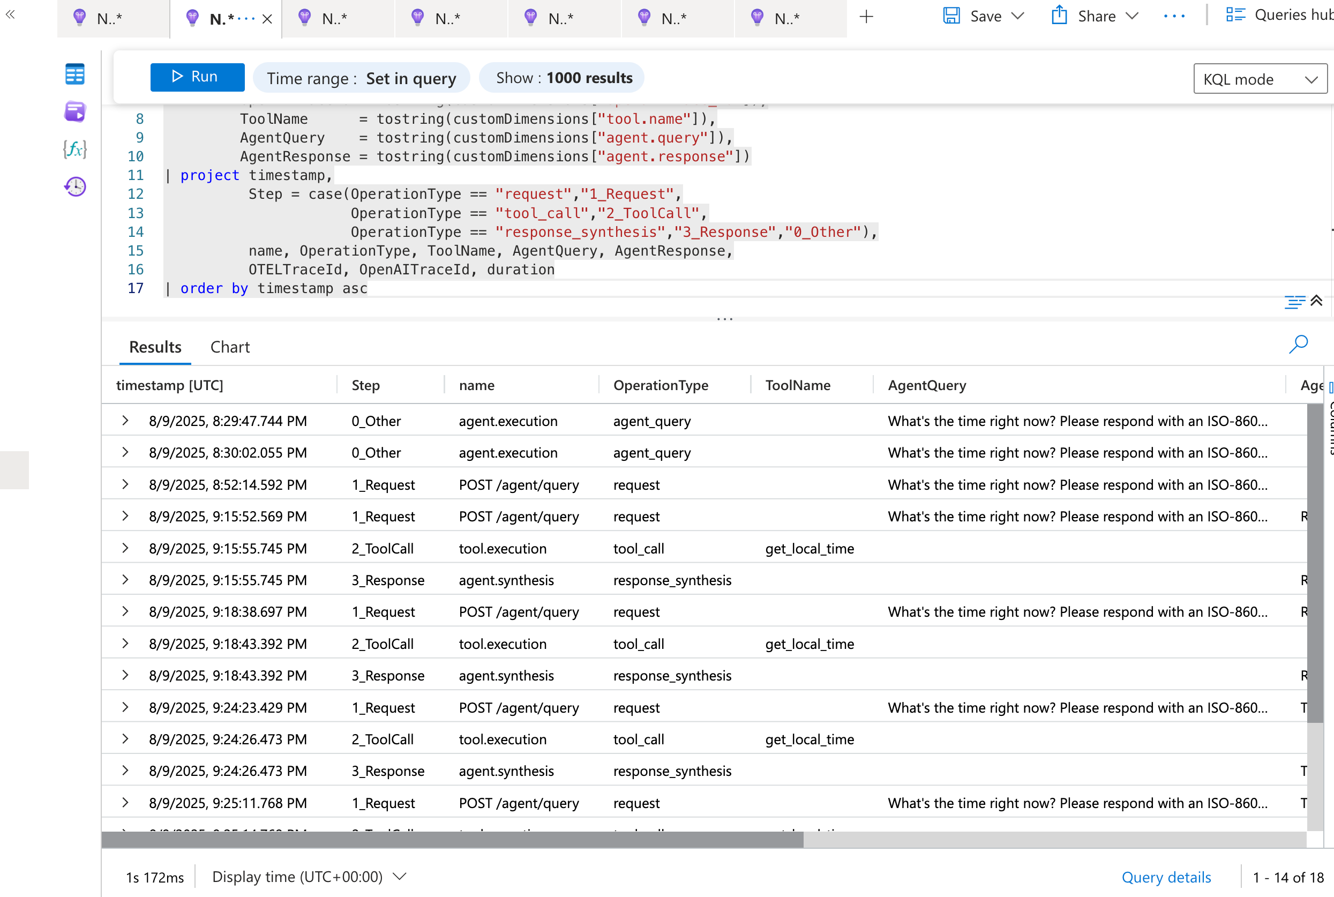Switch to the Results tab
The image size is (1334, 897).
(155, 347)
